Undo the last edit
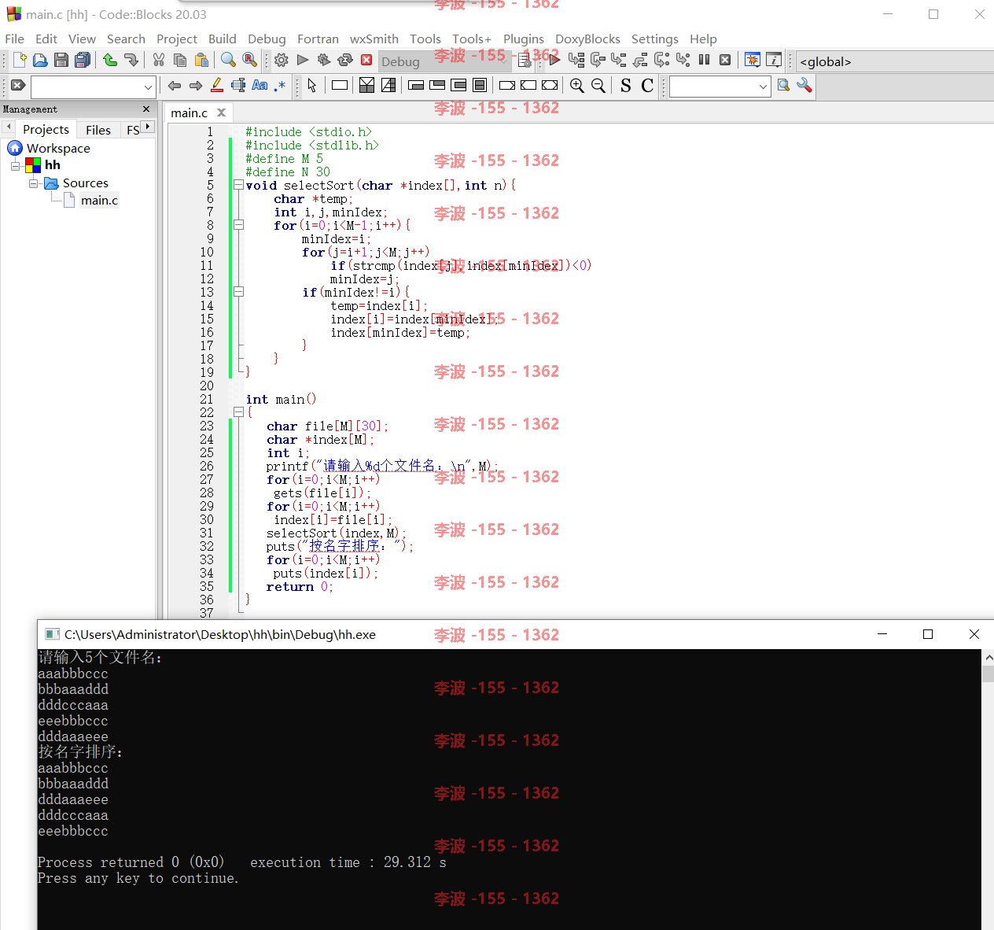The width and height of the screenshot is (994, 930). tap(110, 60)
